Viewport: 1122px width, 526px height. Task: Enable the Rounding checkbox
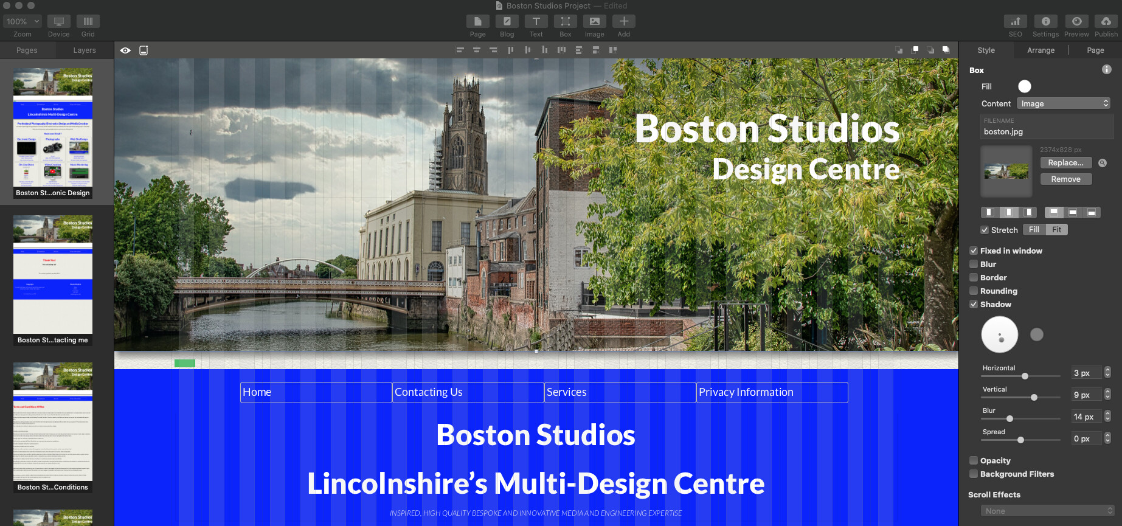click(x=974, y=291)
